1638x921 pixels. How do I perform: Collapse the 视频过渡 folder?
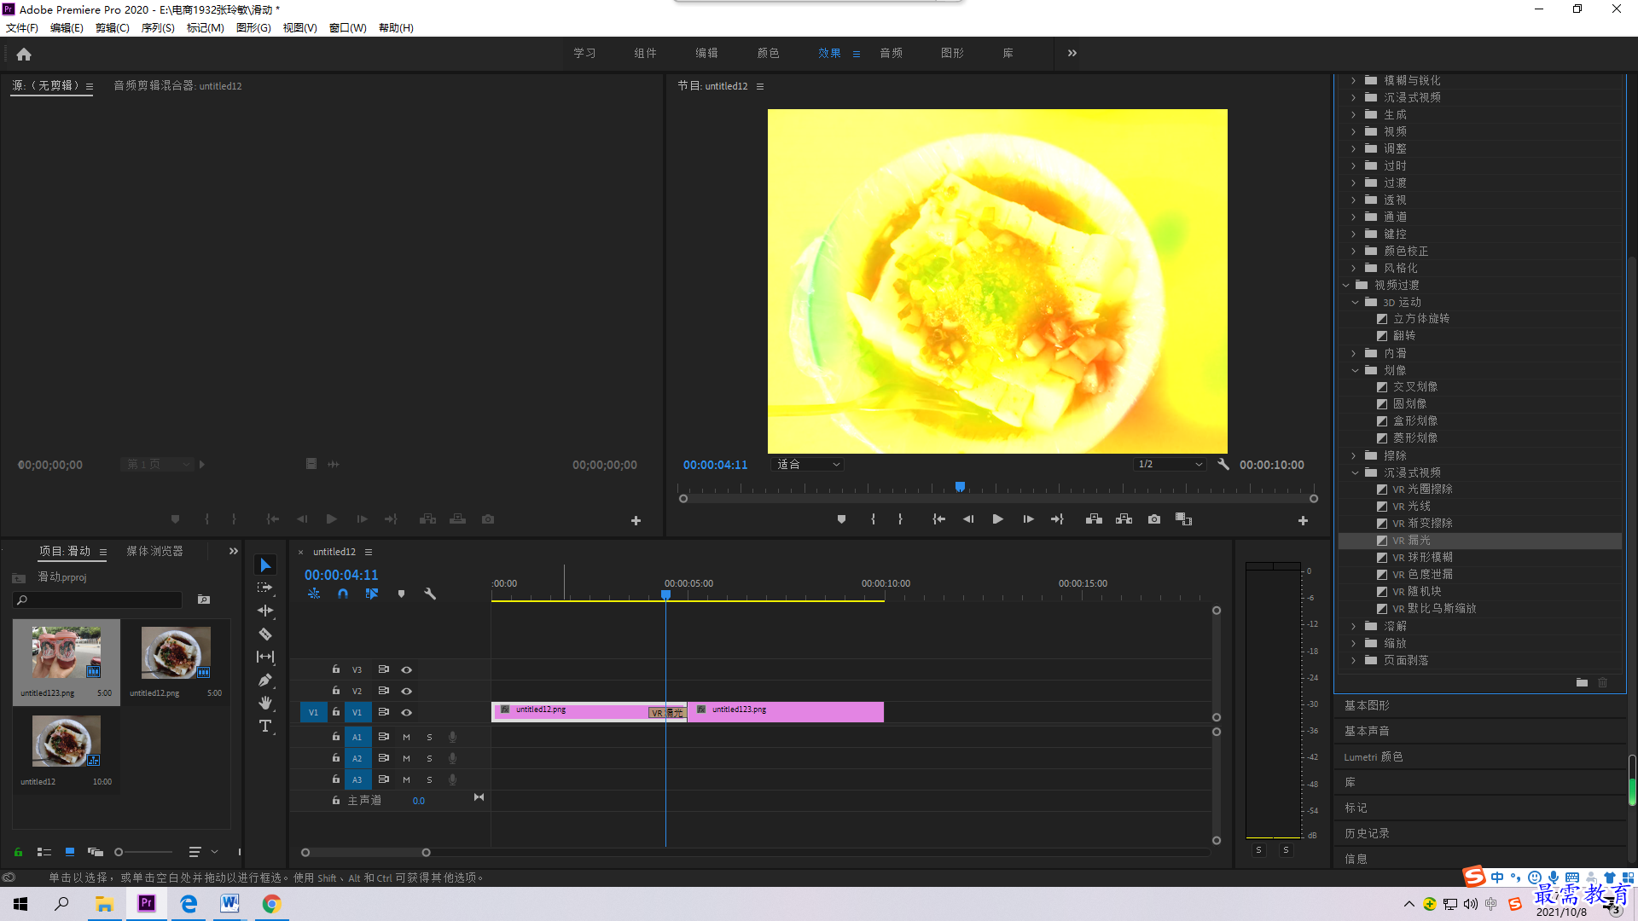[x=1345, y=285]
